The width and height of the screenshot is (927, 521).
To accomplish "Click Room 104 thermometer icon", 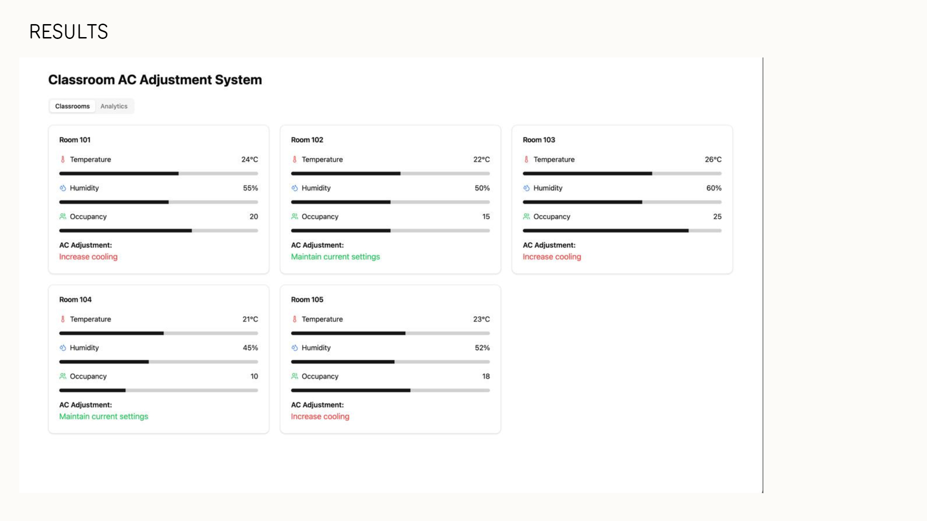I will point(63,319).
